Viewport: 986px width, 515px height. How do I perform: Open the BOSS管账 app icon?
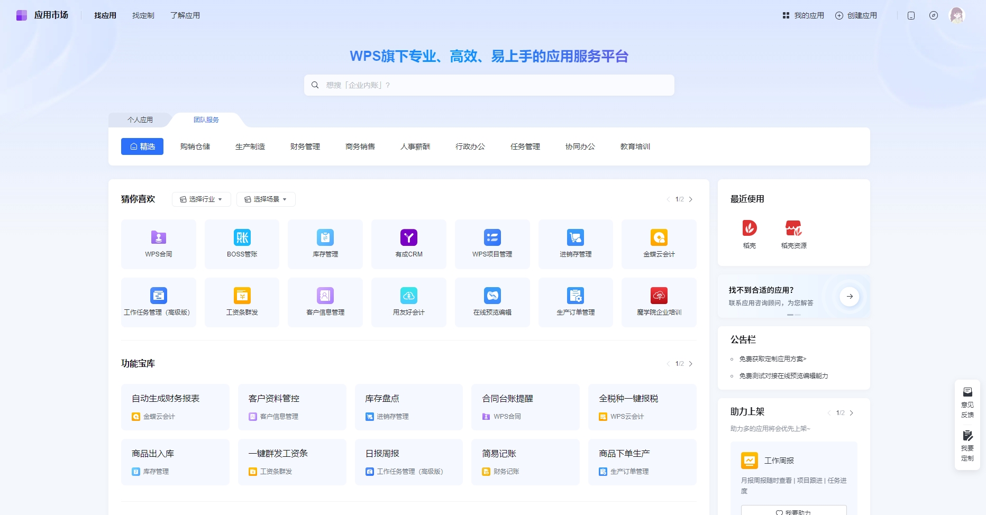242,238
